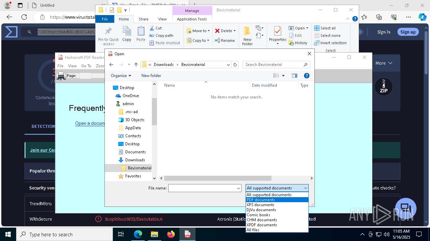Image resolution: width=430 pixels, height=241 pixels.
Task: Switch to Share tab in Explorer
Action: point(143,19)
